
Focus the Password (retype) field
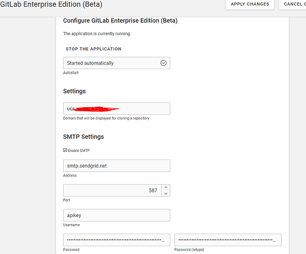228,240
